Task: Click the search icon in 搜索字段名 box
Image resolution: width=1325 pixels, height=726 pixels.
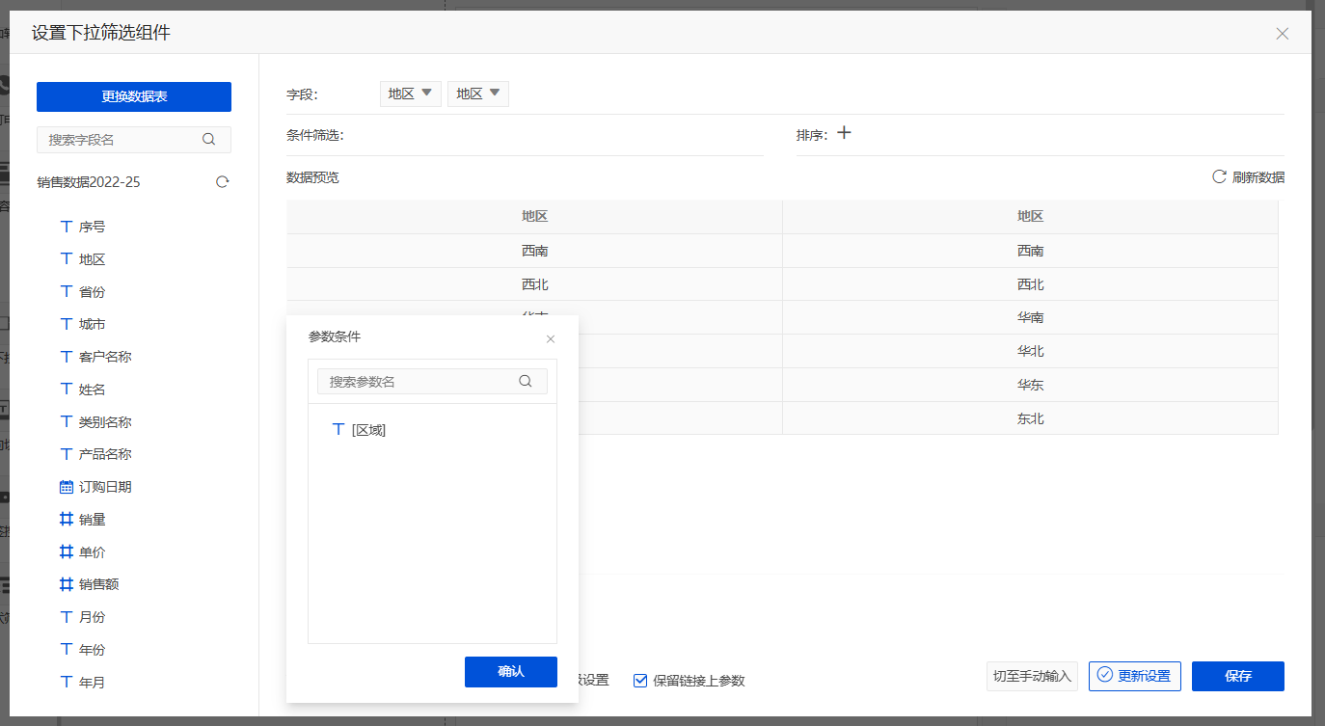Action: [209, 140]
